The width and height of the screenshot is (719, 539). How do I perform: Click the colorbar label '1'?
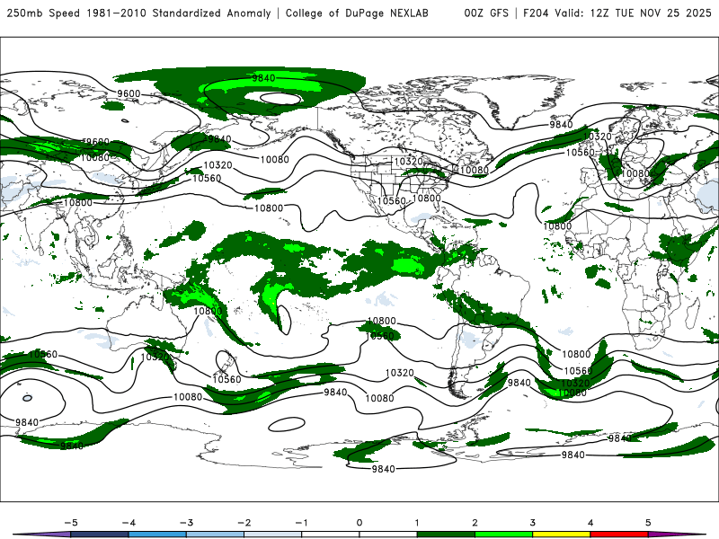[417, 523]
